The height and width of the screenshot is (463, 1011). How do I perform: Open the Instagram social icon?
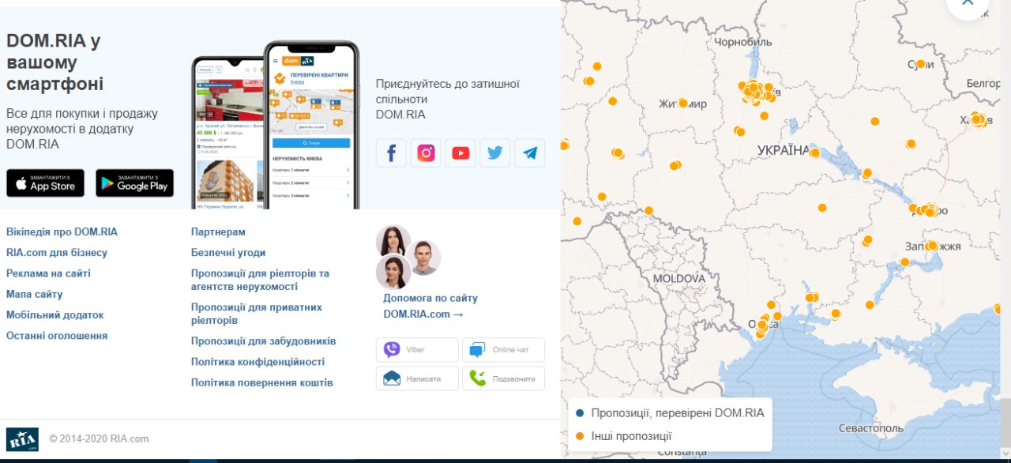[426, 152]
